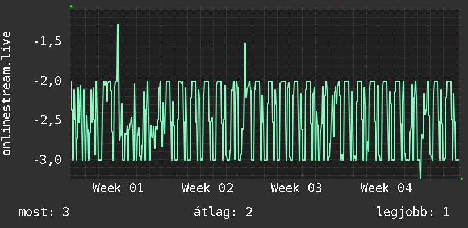The image size is (468, 228).
Task: Click the green arrow atop the y-axis
Action: tap(71, 6)
